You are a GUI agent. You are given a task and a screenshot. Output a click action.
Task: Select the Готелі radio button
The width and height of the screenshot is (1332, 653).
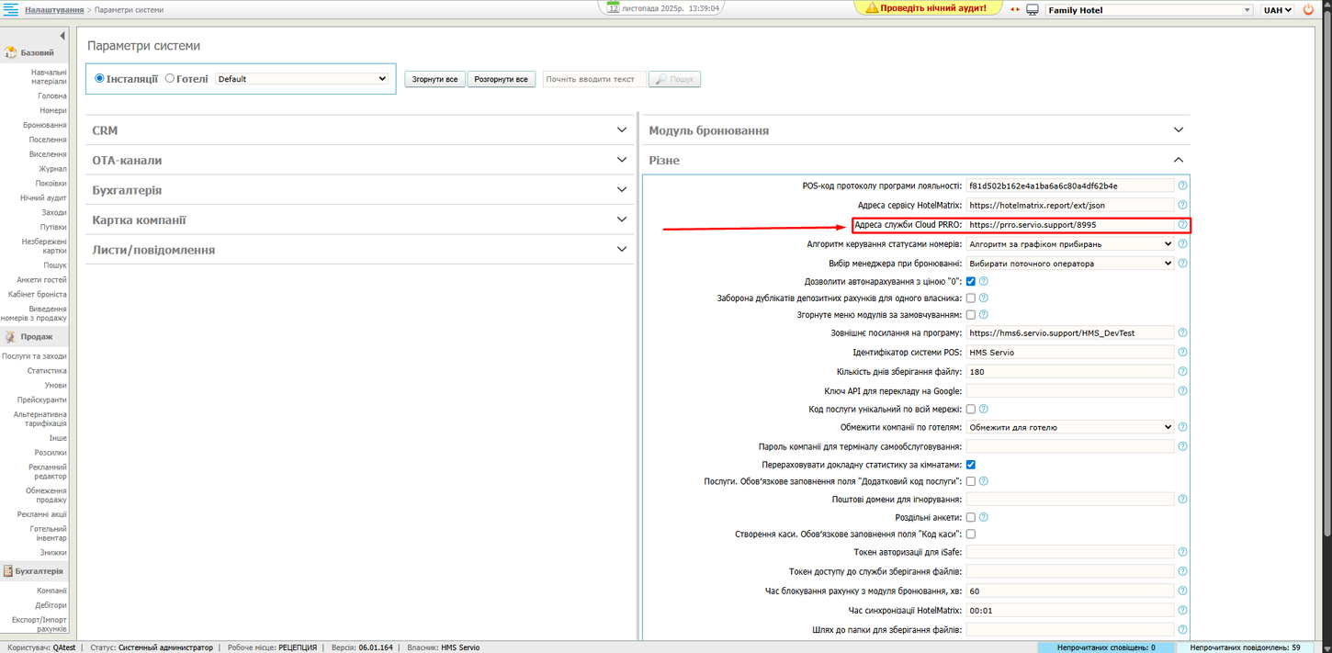coord(170,79)
